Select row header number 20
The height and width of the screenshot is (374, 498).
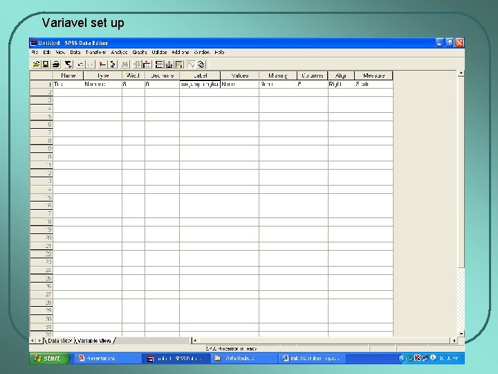click(41, 238)
